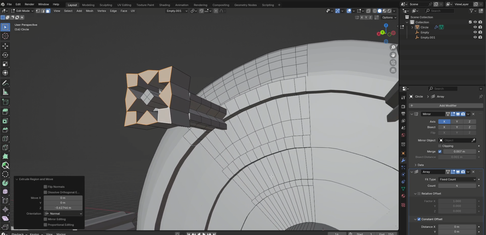This screenshot has width=486, height=235.
Task: Enable the Mirror Editing checkbox
Action: coord(45,219)
